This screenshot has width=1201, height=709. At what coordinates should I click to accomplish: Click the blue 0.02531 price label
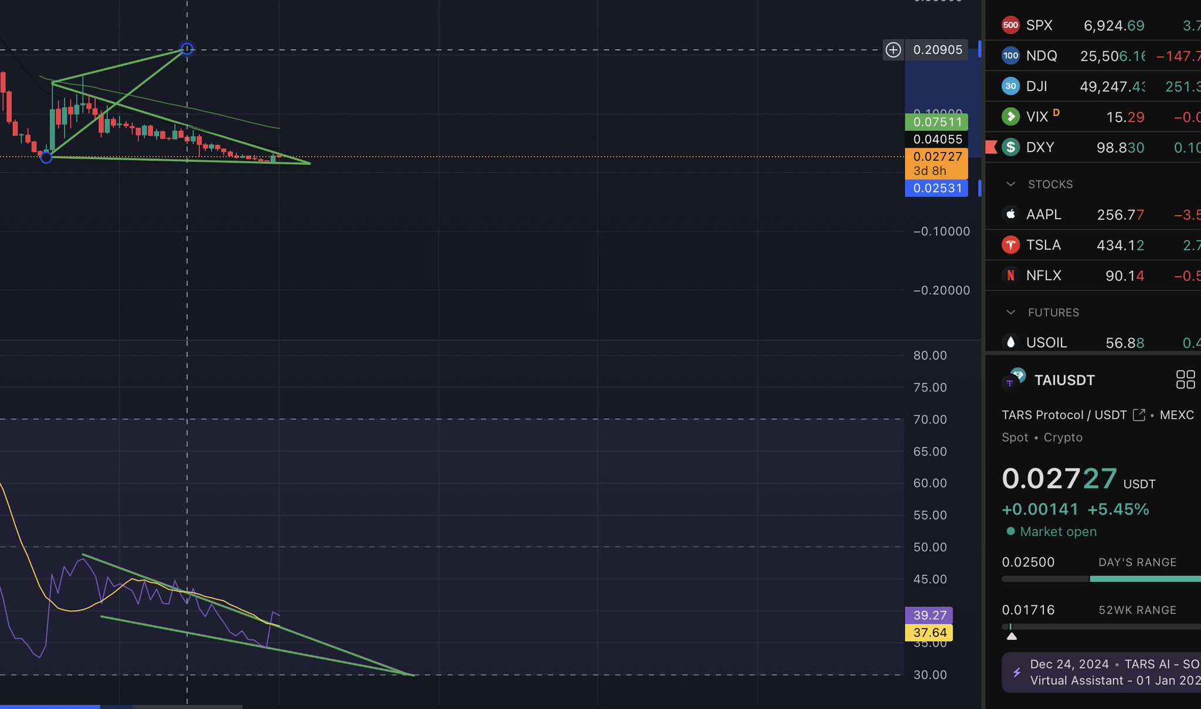(936, 188)
